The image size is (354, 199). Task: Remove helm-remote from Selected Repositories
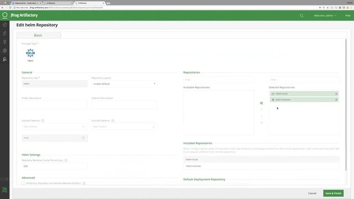[x=336, y=99]
